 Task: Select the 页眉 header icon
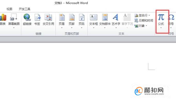62,17
